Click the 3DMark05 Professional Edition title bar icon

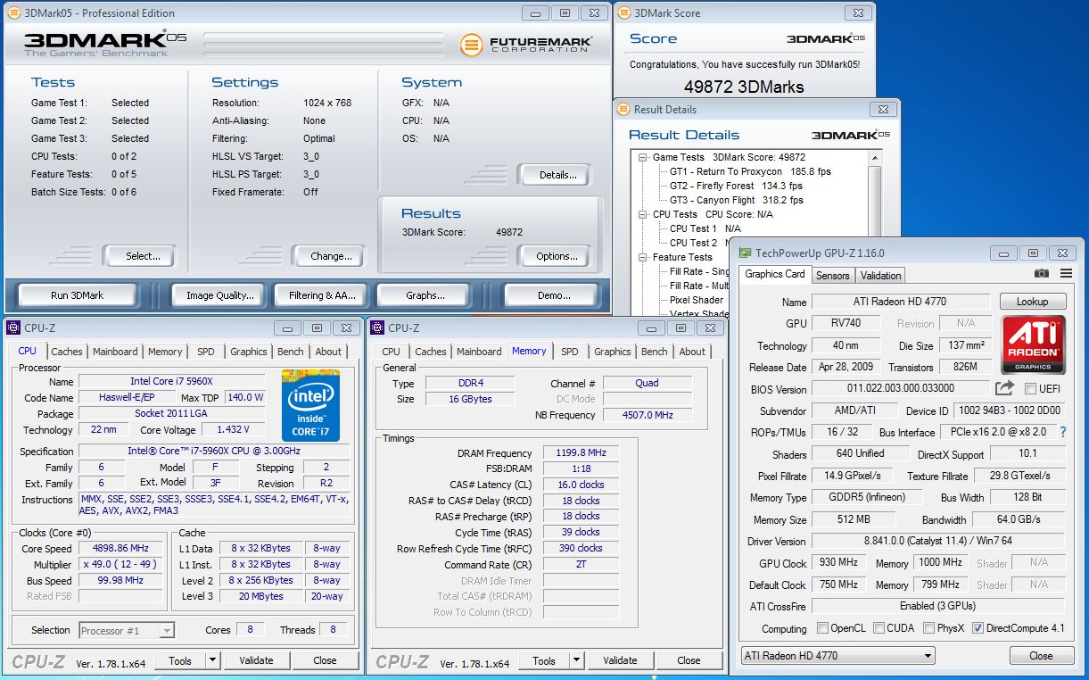click(x=13, y=12)
